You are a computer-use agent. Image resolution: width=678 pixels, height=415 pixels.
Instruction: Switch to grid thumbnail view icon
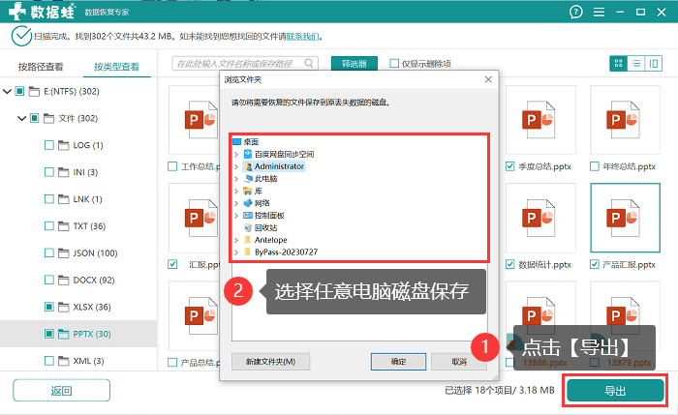pyautogui.click(x=618, y=64)
